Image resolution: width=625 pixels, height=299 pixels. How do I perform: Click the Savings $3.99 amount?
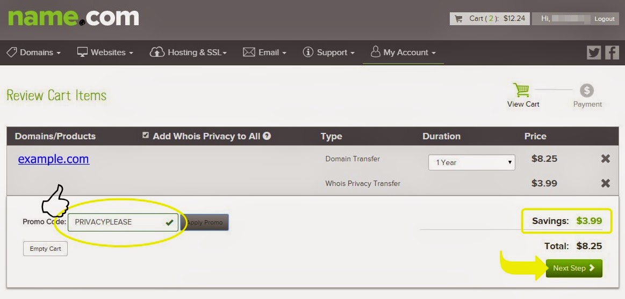(x=589, y=221)
